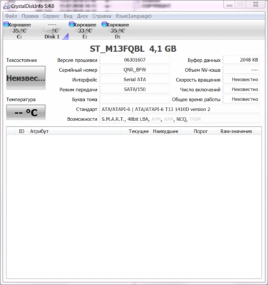The width and height of the screenshot is (268, 285).
Task: Click the Техсостояние label
Action: pos(21,61)
